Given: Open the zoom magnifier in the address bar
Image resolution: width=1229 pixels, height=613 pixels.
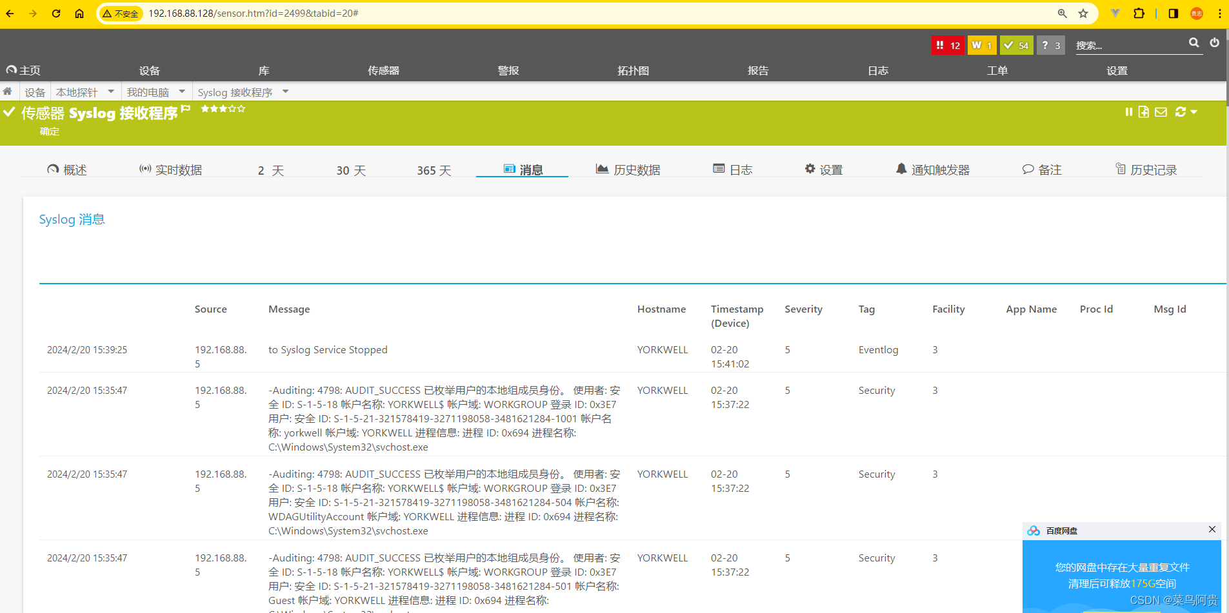Looking at the screenshot, I should pos(1062,14).
